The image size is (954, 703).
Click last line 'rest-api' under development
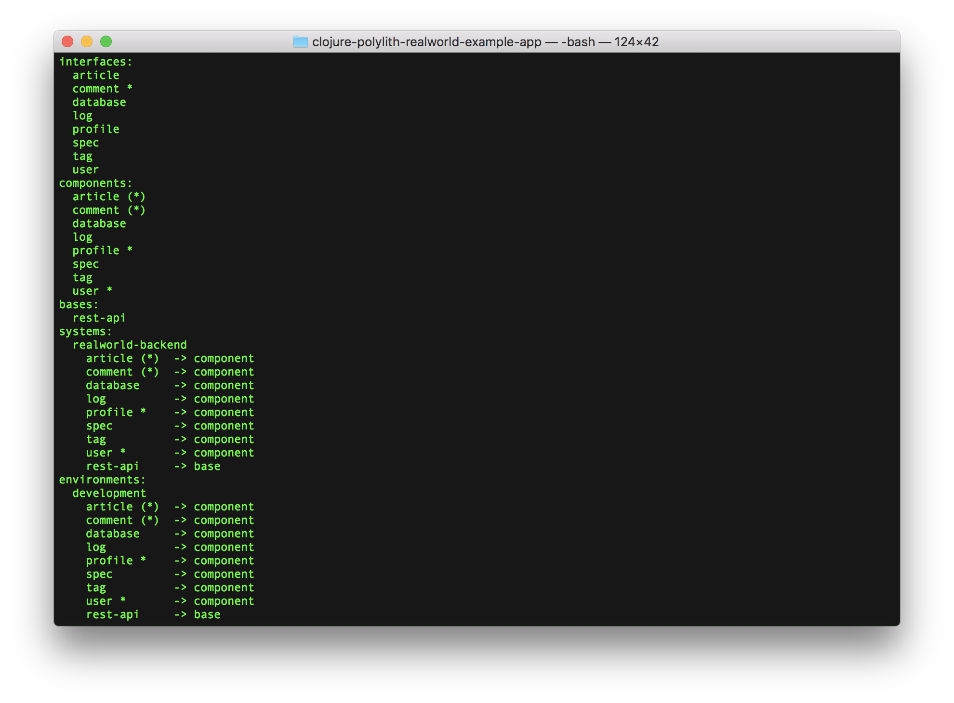click(x=112, y=614)
